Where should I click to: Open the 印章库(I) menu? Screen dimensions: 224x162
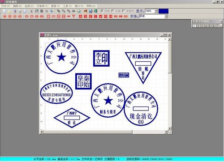tap(43, 6)
